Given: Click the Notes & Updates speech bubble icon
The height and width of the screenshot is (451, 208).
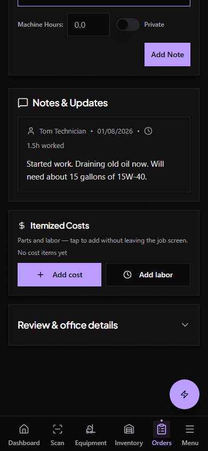Looking at the screenshot, I should point(23,103).
